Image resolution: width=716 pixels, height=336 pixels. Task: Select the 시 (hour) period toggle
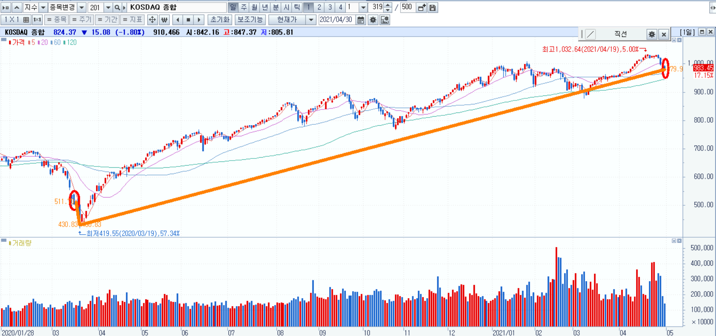[286, 7]
